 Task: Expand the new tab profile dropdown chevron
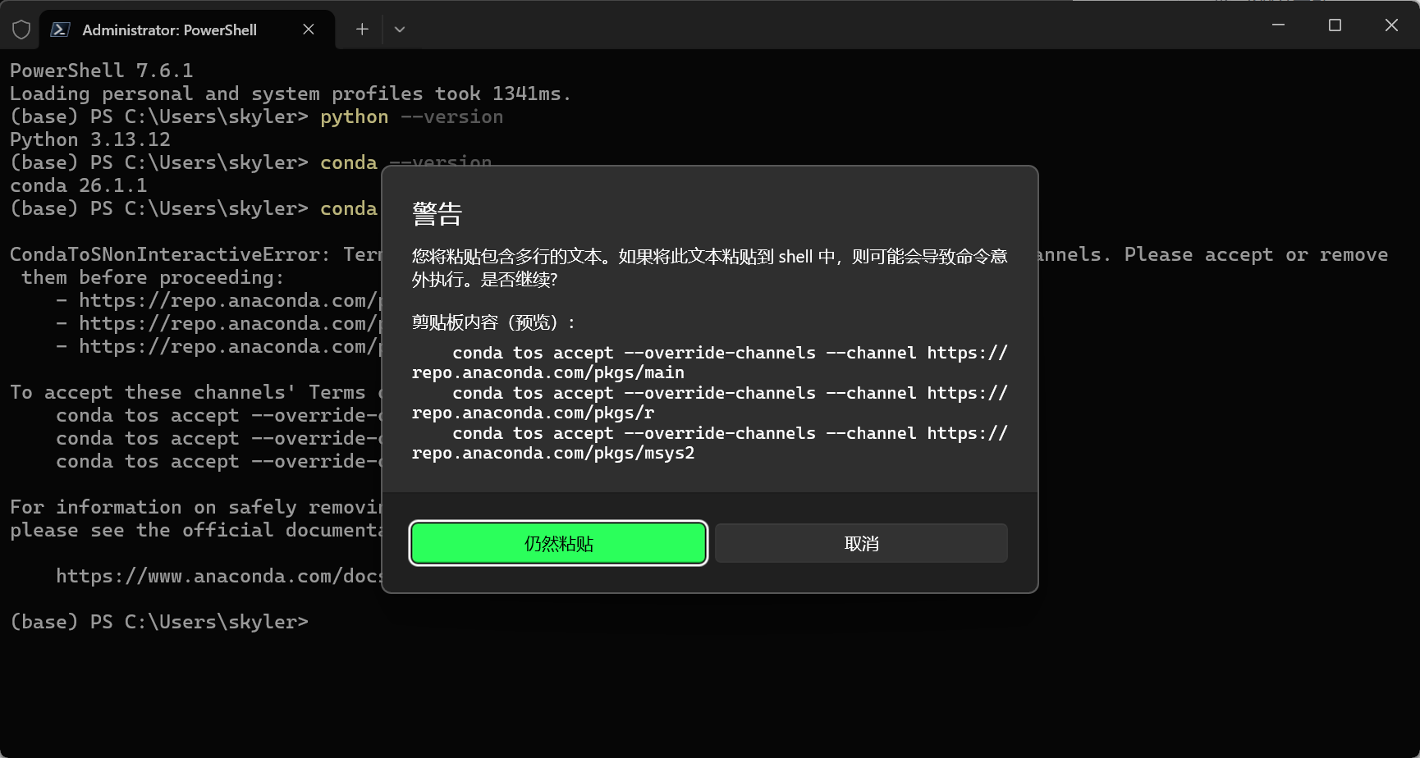[x=400, y=30]
